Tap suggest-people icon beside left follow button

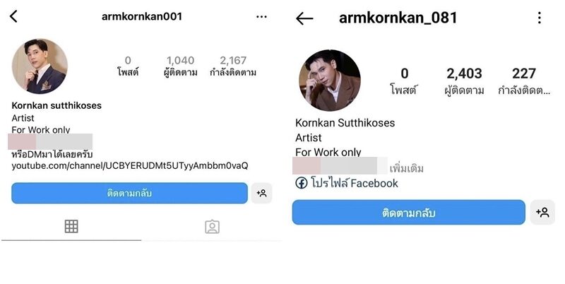click(x=261, y=193)
